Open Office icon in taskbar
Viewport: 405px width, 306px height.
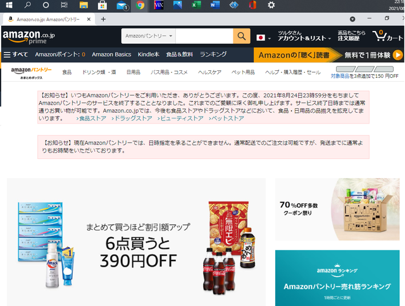[252, 5]
